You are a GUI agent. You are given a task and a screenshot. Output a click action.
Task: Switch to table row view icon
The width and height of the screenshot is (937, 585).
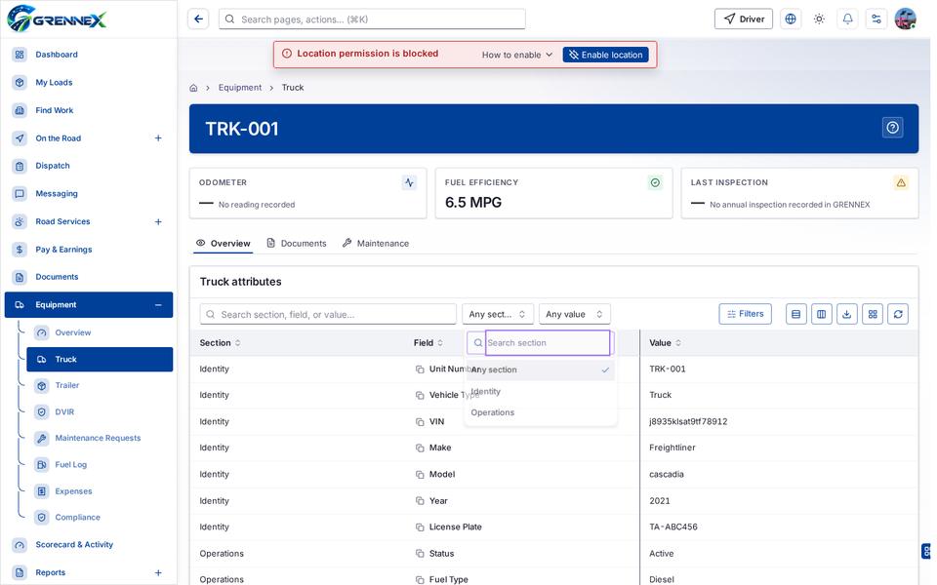795,314
